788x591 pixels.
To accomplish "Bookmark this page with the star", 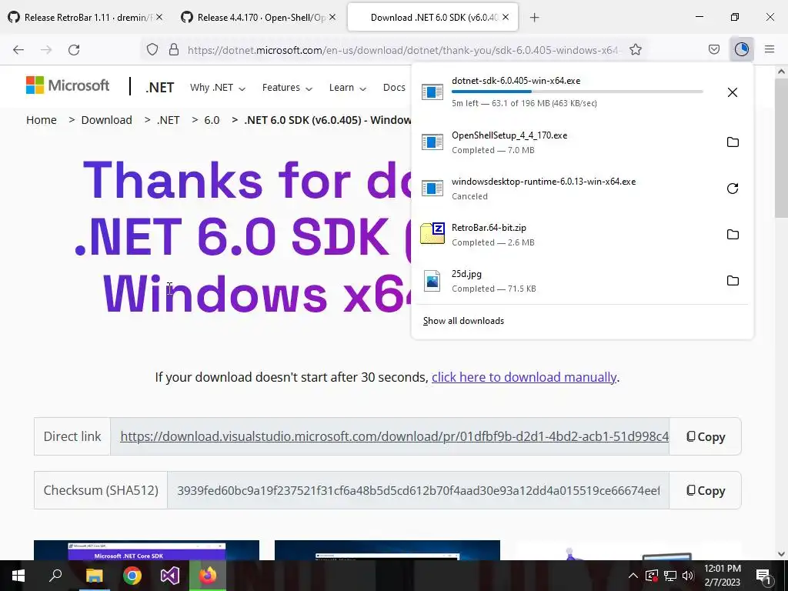I will tap(636, 49).
